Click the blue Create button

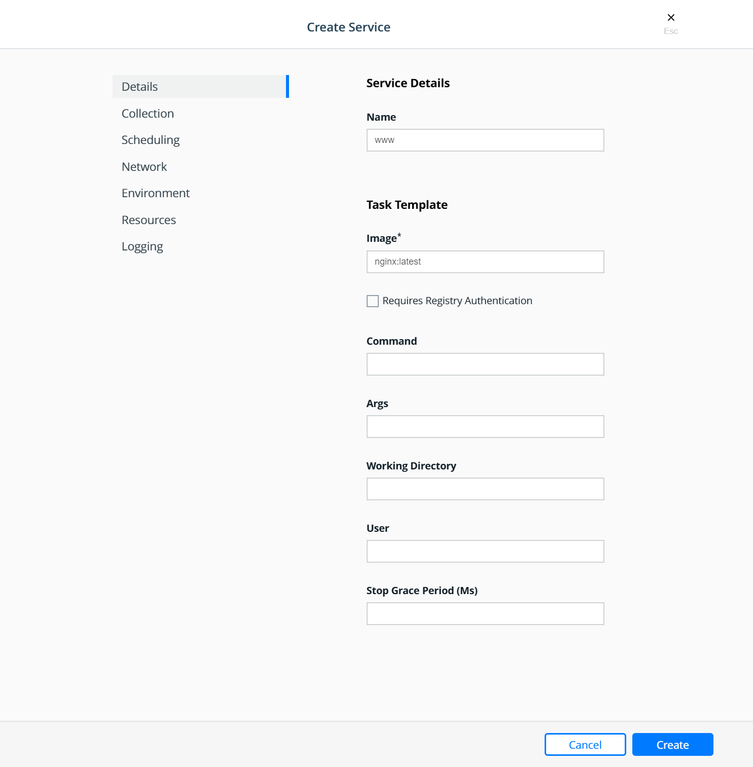point(672,744)
